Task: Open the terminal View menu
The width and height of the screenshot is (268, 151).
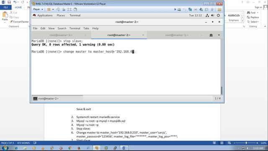Action: pos(52,29)
